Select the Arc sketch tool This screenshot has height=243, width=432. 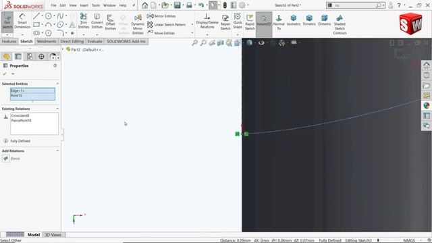click(48, 24)
